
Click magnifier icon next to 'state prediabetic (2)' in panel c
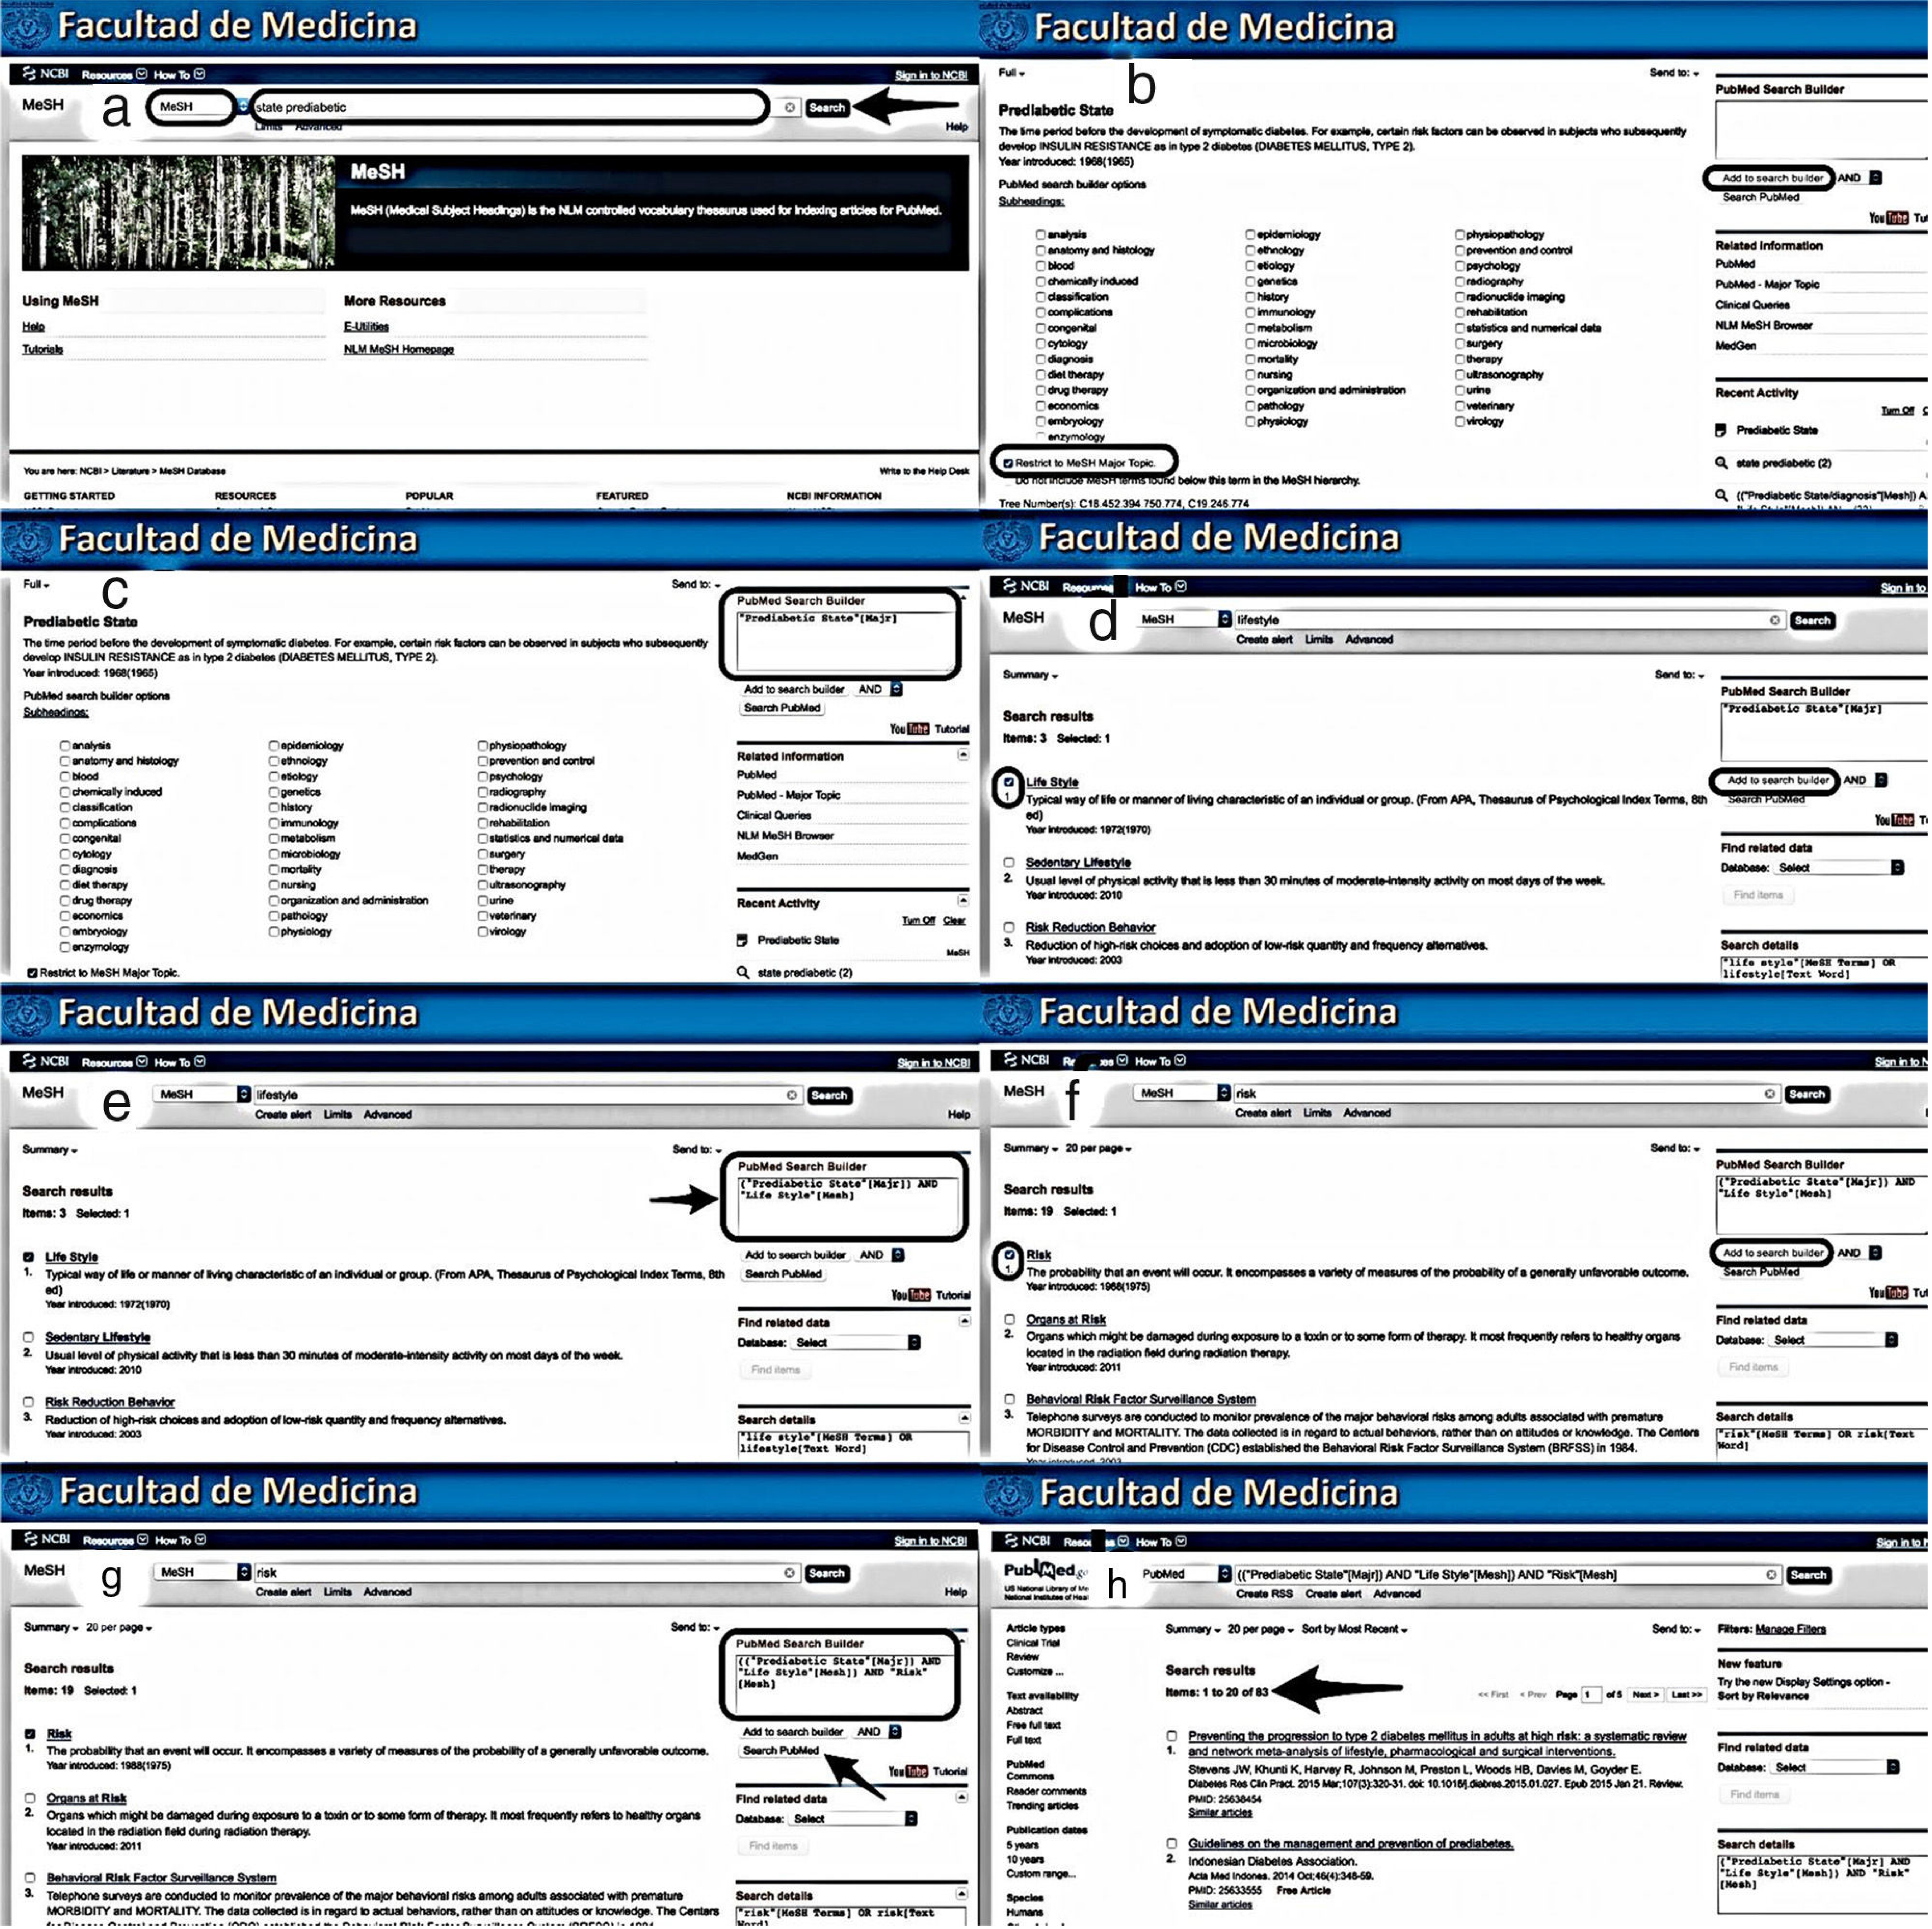[x=743, y=972]
